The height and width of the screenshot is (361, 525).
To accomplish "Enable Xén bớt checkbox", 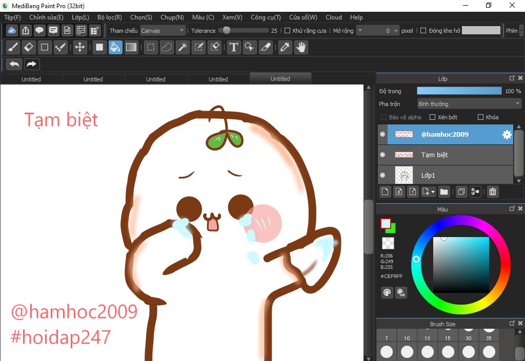I will click(x=432, y=117).
